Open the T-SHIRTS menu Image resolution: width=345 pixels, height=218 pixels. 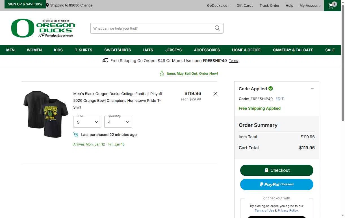point(84,50)
